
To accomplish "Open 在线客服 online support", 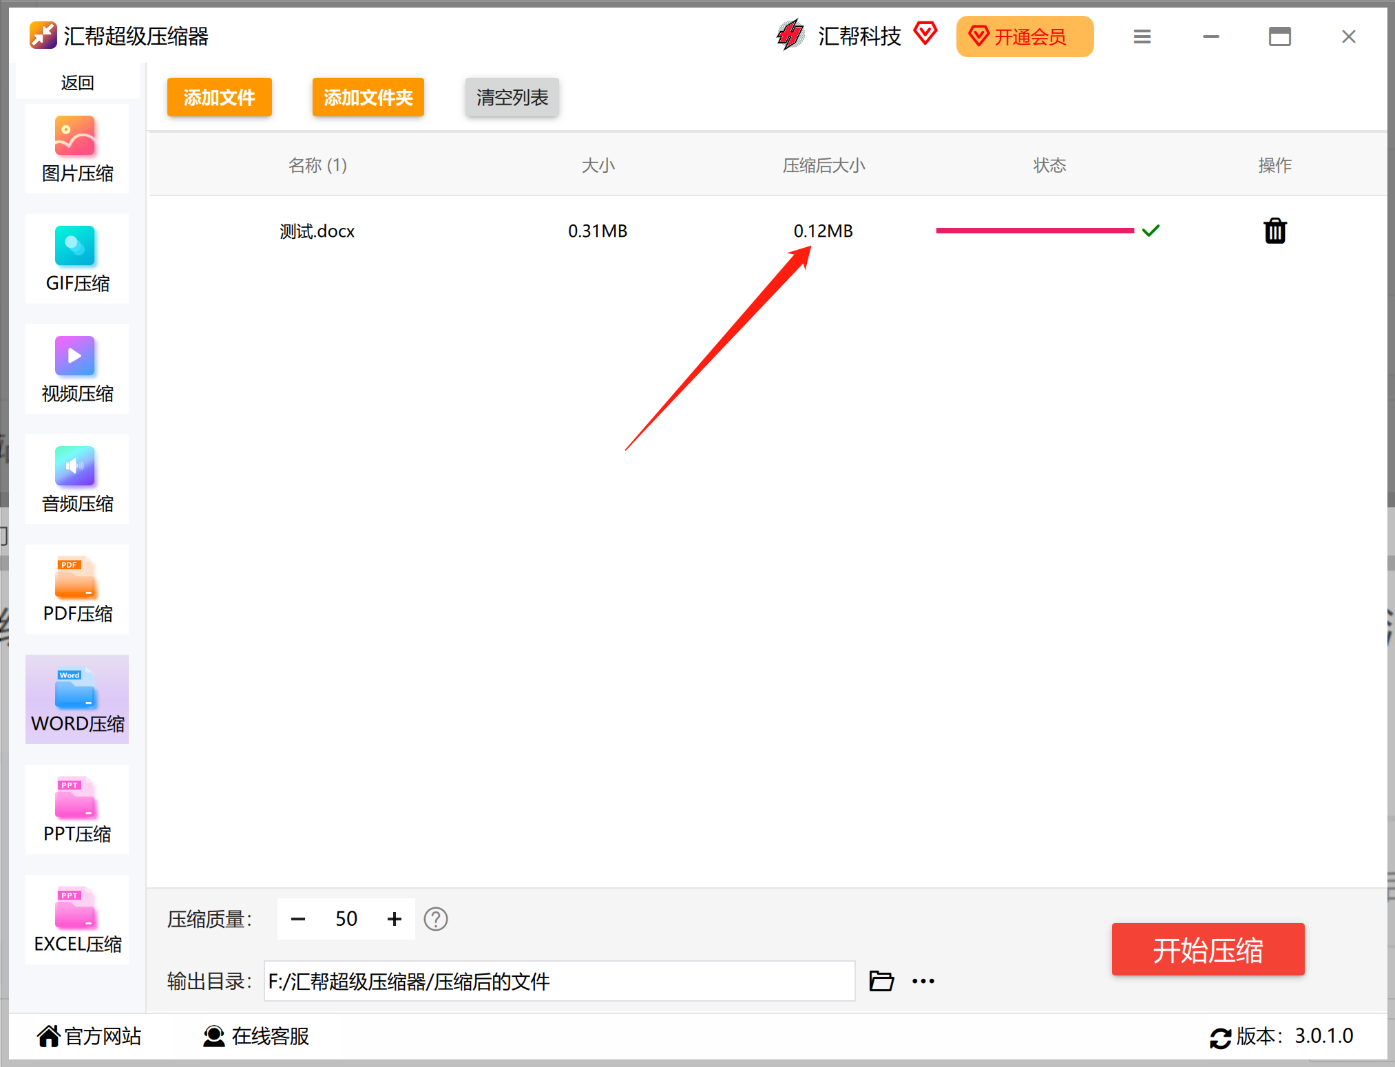I will [256, 1036].
